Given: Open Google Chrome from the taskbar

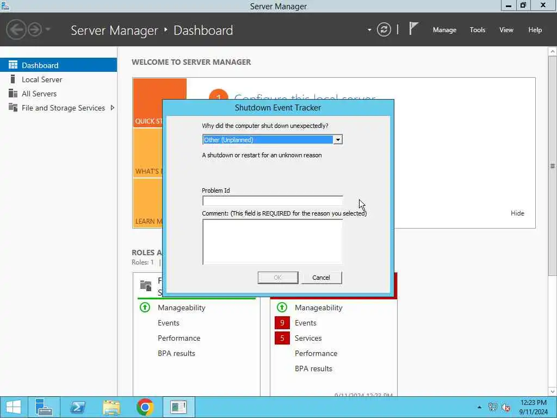Looking at the screenshot, I should tap(145, 407).
